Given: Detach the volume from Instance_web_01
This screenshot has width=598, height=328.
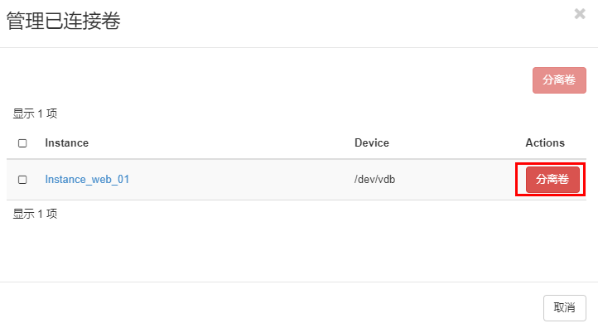Looking at the screenshot, I should tap(552, 179).
